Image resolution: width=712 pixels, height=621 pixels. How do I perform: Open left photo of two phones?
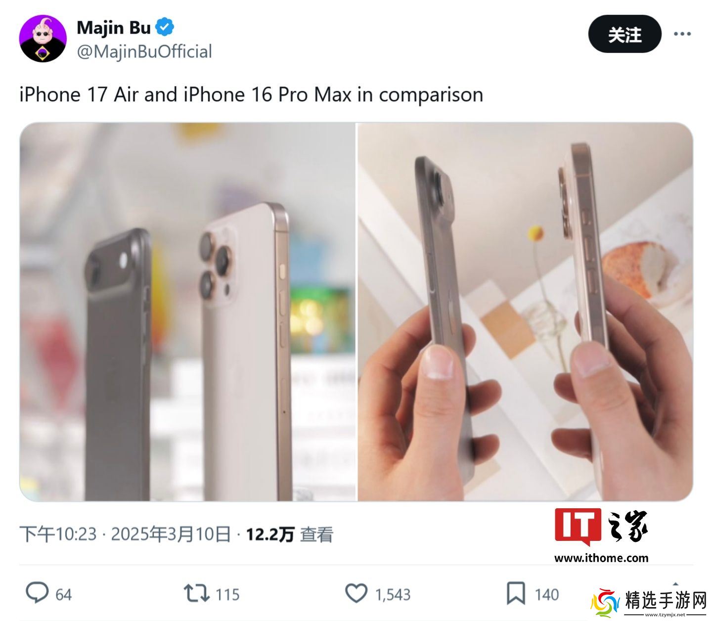pos(187,312)
